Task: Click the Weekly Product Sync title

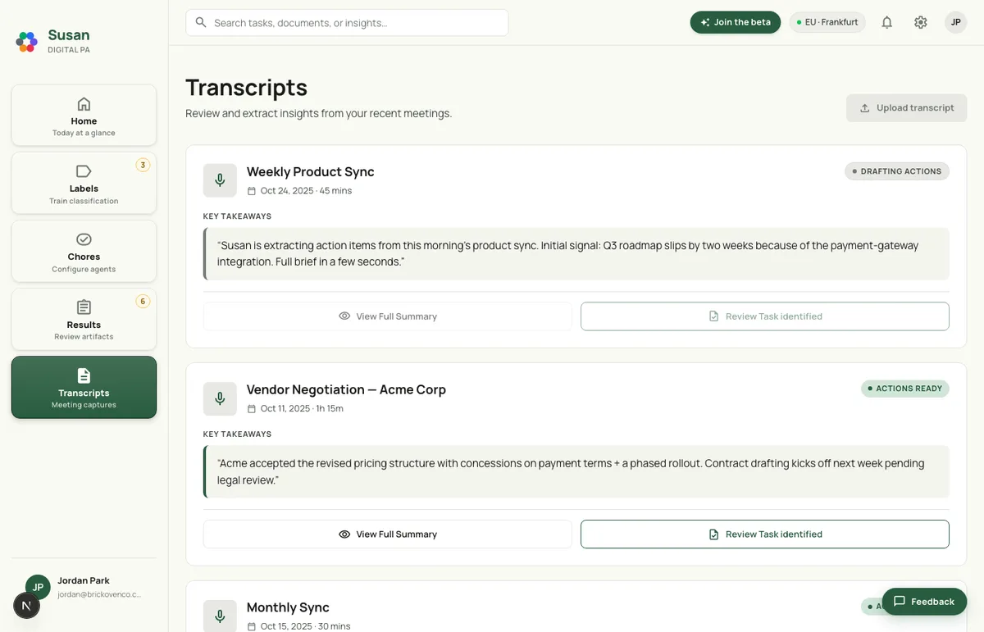Action: point(311,171)
